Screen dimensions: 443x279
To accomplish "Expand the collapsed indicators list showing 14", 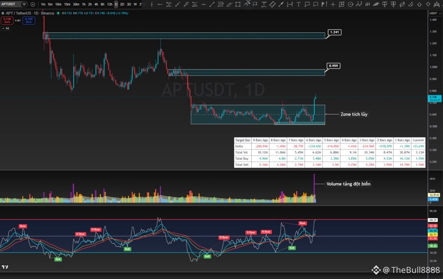I will click(x=5, y=28).
